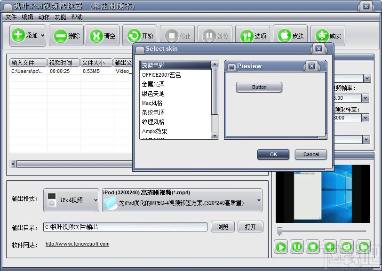Open the audio sample rate (频采样率) dropdown

365,118
